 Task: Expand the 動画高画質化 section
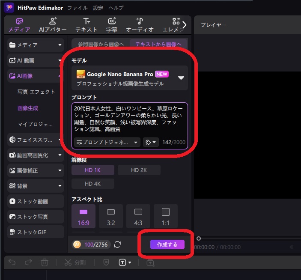(x=60, y=155)
